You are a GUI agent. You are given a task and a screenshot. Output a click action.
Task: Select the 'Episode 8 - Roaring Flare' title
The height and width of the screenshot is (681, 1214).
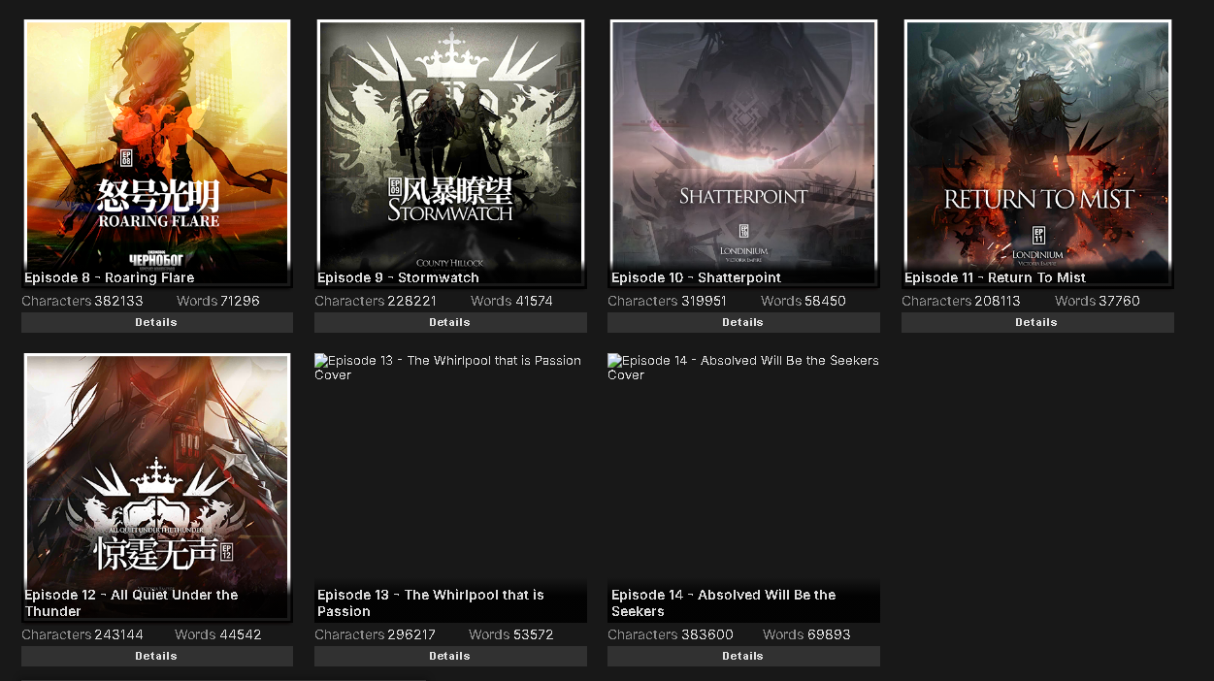pyautogui.click(x=110, y=277)
